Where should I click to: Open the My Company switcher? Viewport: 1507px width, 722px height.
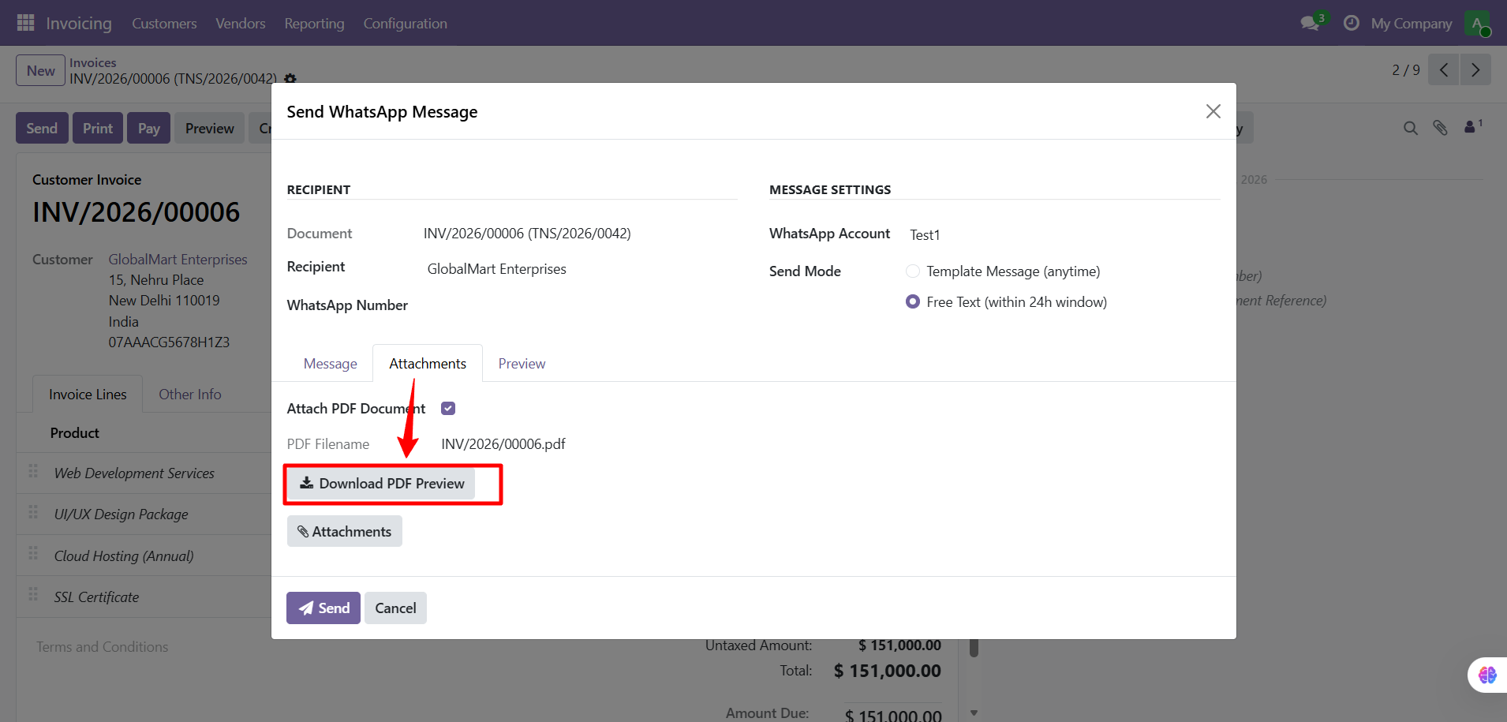(1411, 24)
